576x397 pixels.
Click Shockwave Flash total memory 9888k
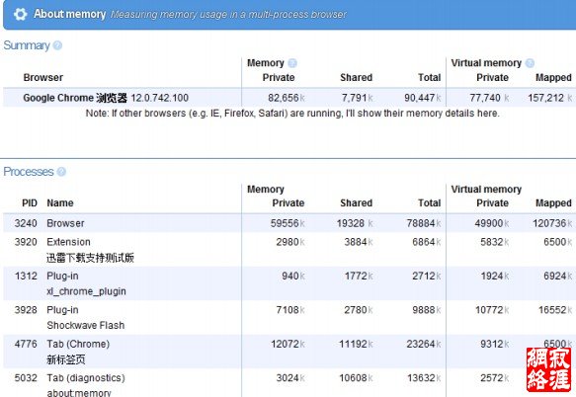coord(426,310)
